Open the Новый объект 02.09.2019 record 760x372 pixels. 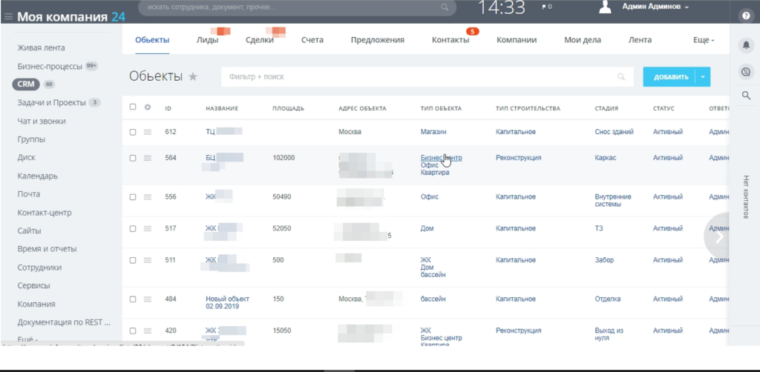(x=227, y=303)
